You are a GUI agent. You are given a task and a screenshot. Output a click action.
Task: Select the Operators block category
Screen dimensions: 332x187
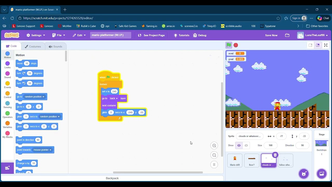[x=8, y=115]
